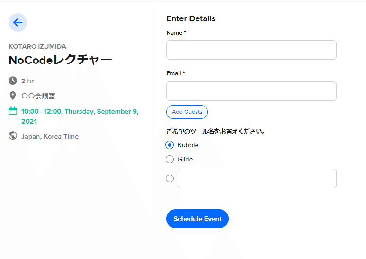Select the blank 'other' radio button

click(x=170, y=179)
